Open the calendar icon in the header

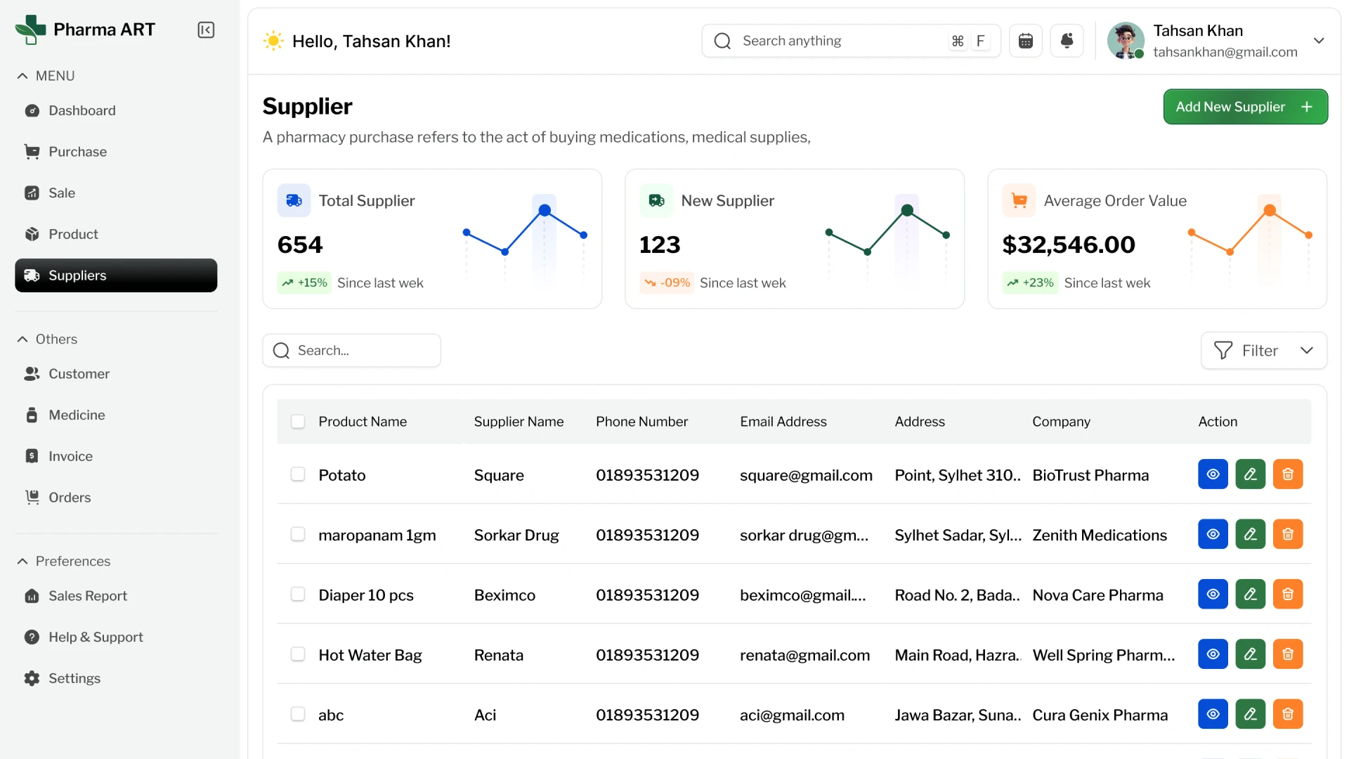point(1025,41)
